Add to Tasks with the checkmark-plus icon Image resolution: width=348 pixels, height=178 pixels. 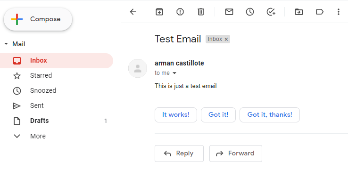click(271, 12)
